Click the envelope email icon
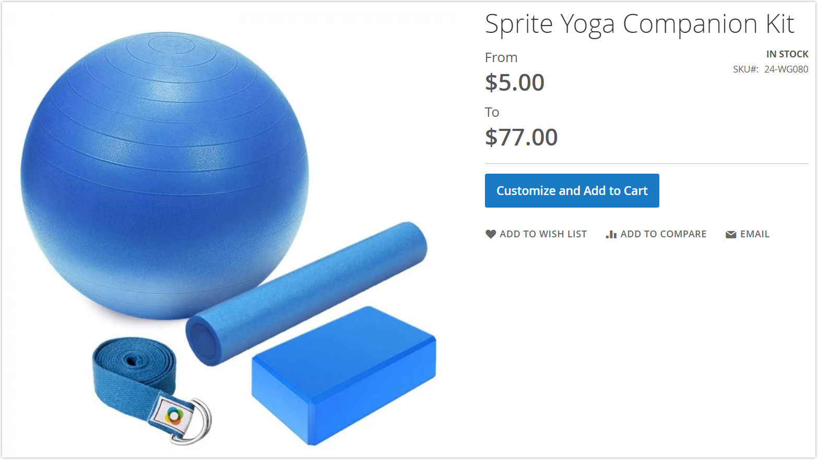818x460 pixels. click(x=731, y=235)
